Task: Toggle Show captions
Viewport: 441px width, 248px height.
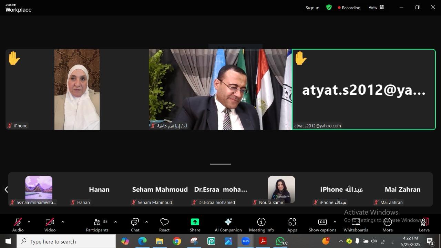Action: [322, 225]
